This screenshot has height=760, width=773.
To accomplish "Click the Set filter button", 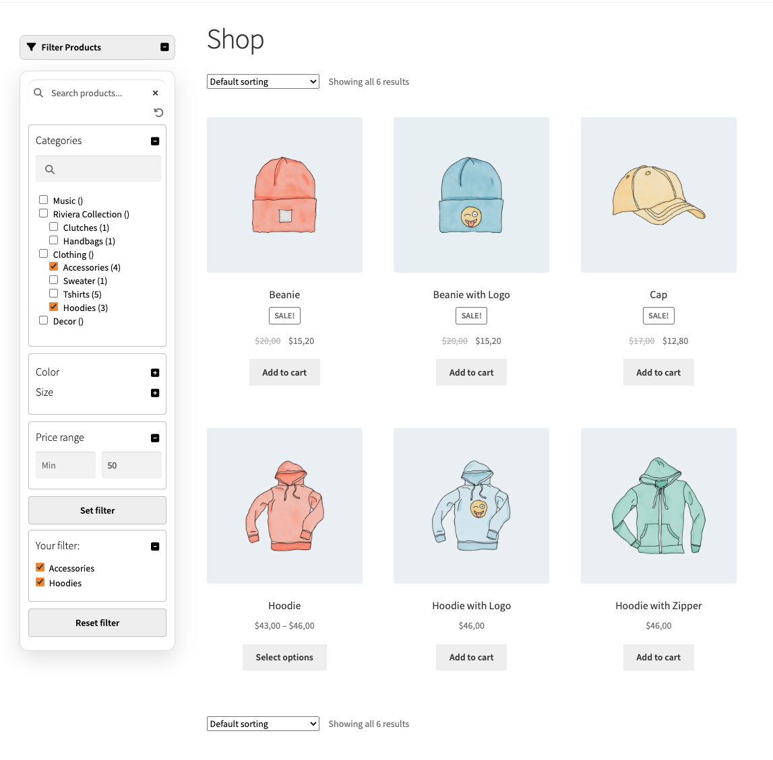I will [x=98, y=510].
